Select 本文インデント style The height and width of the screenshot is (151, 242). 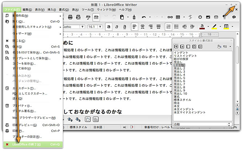184,109
